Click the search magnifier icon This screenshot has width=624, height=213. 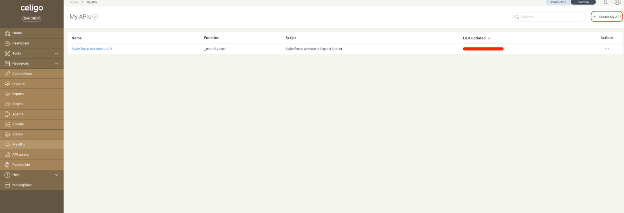tap(517, 17)
